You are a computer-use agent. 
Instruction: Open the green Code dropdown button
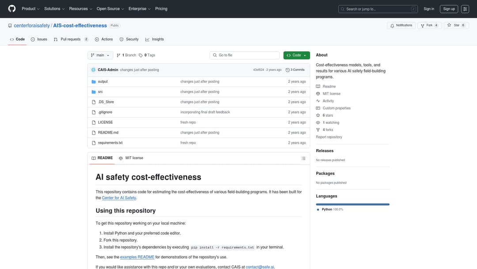[x=297, y=55]
